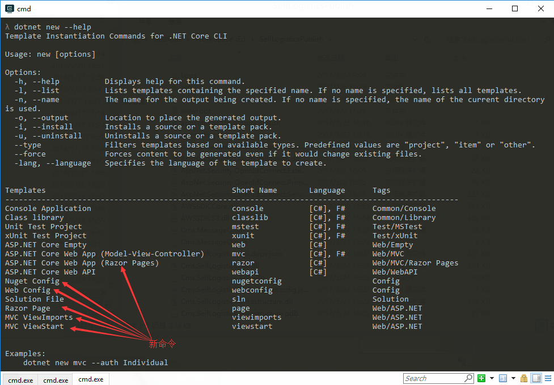Click the '-i, --install' option
554x385 pixels.
coord(44,127)
